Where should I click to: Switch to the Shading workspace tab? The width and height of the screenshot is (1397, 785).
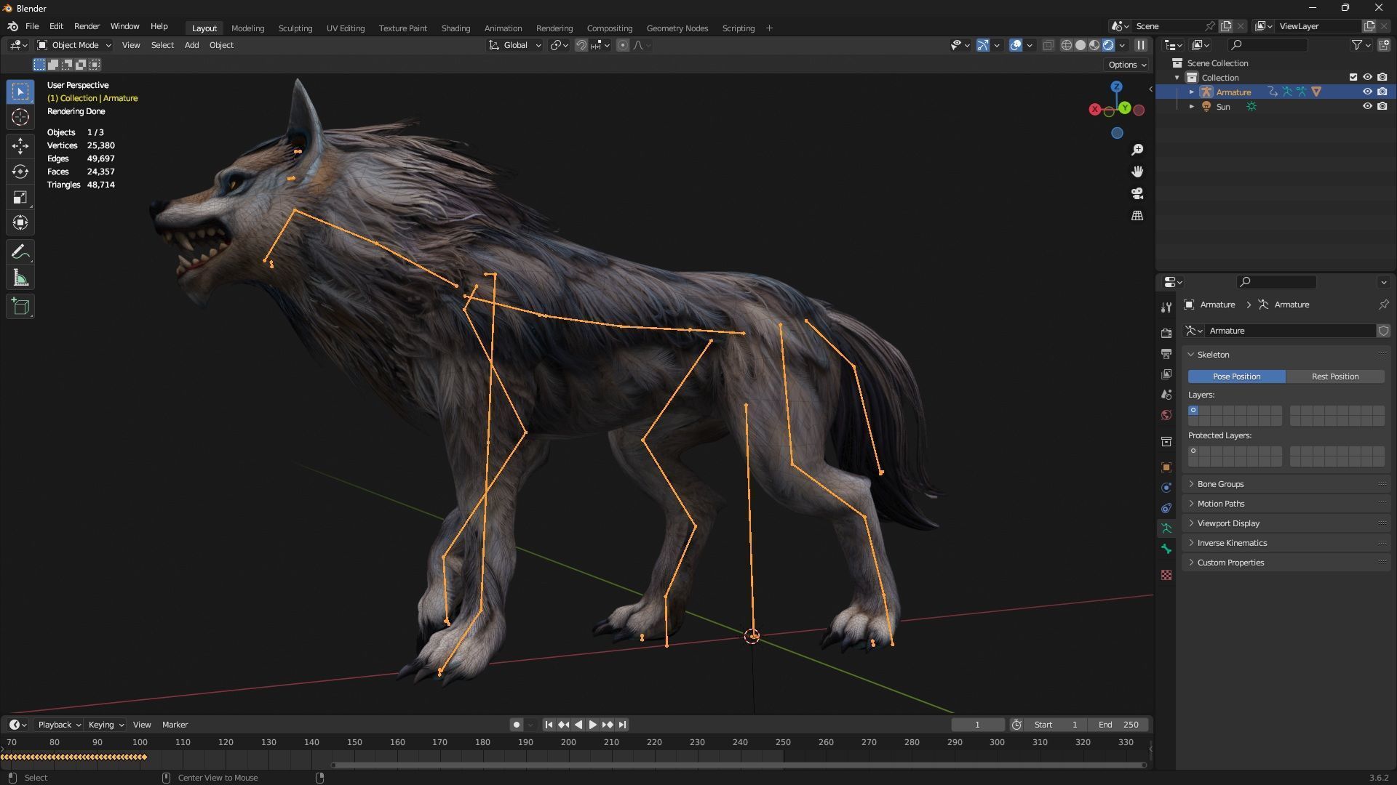455,28
